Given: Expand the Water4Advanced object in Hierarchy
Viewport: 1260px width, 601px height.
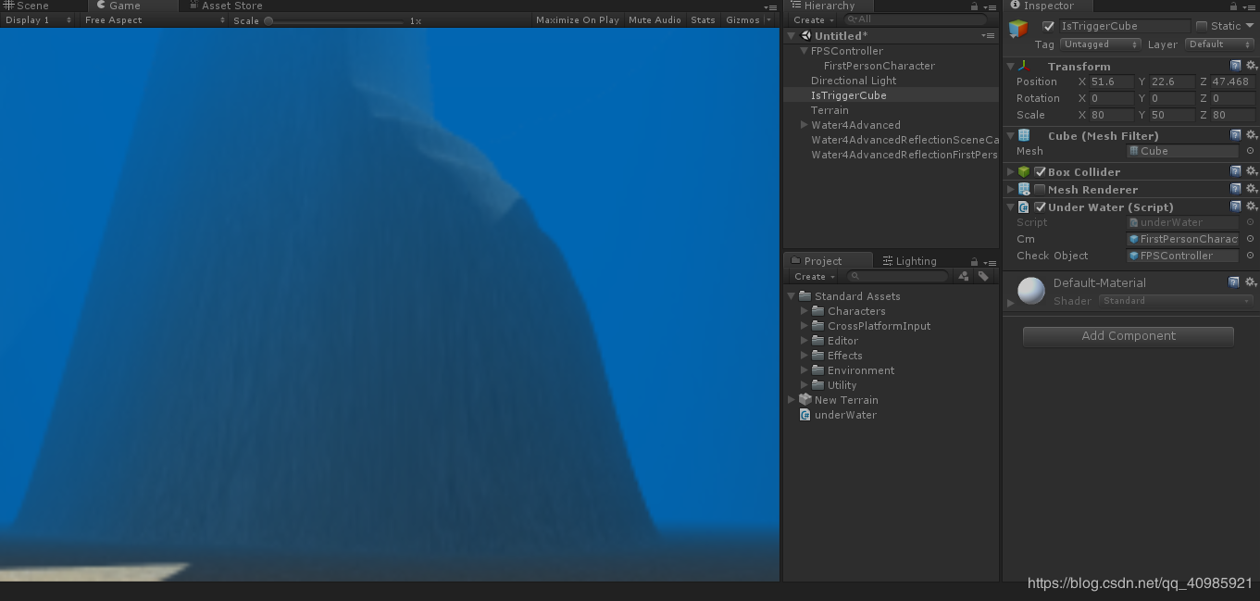Looking at the screenshot, I should [x=804, y=124].
